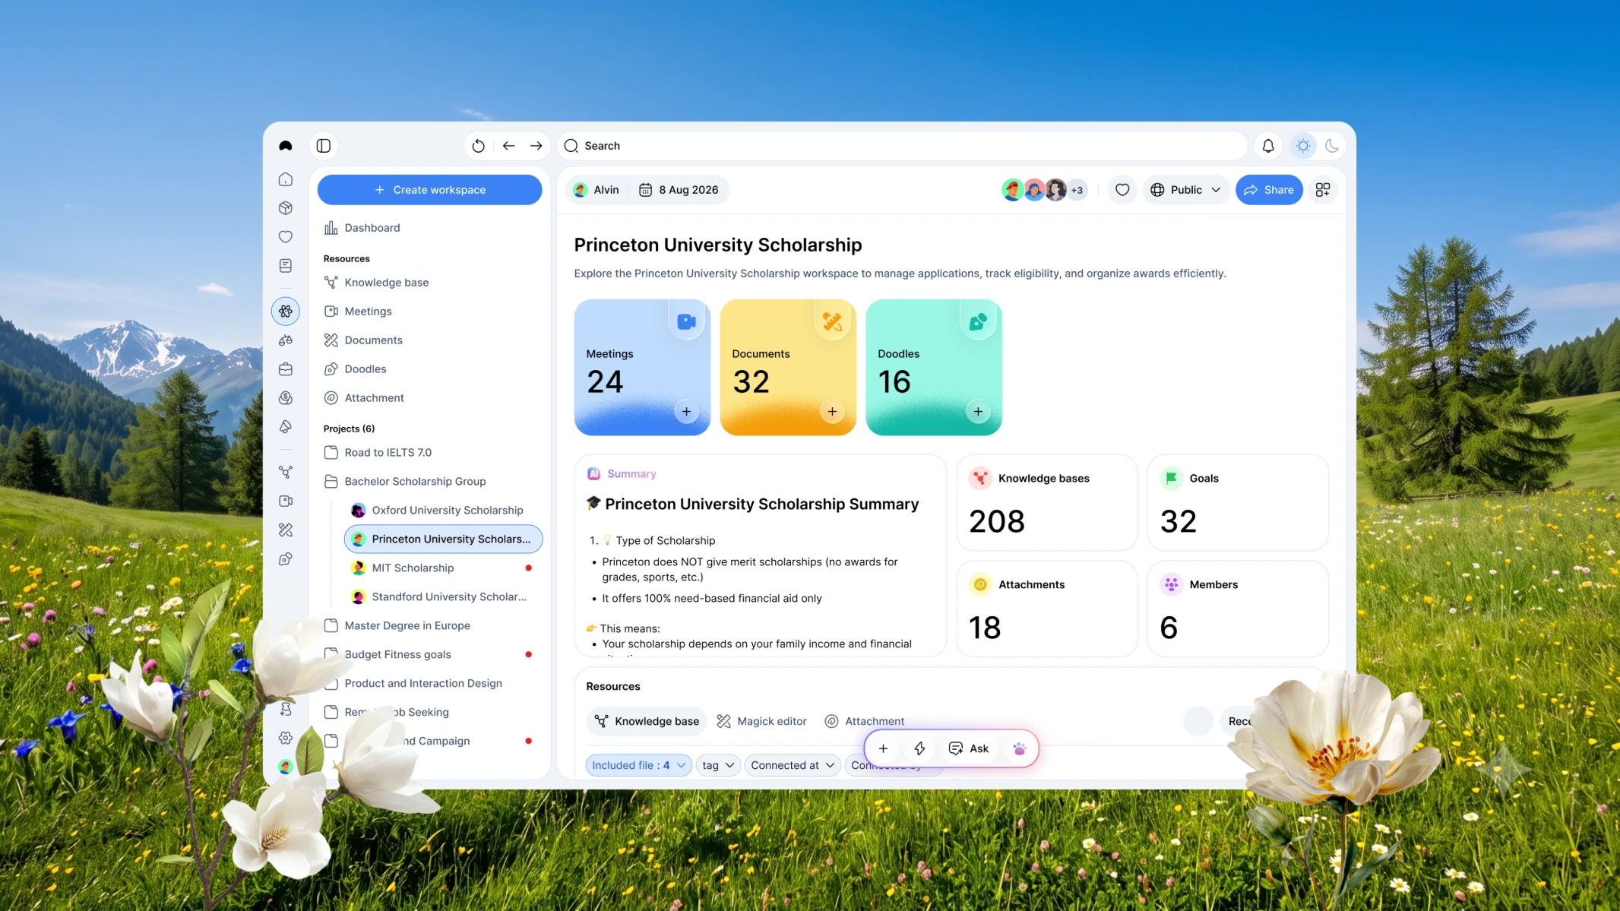Click the pencil ruler icon on Documents card

(x=832, y=321)
